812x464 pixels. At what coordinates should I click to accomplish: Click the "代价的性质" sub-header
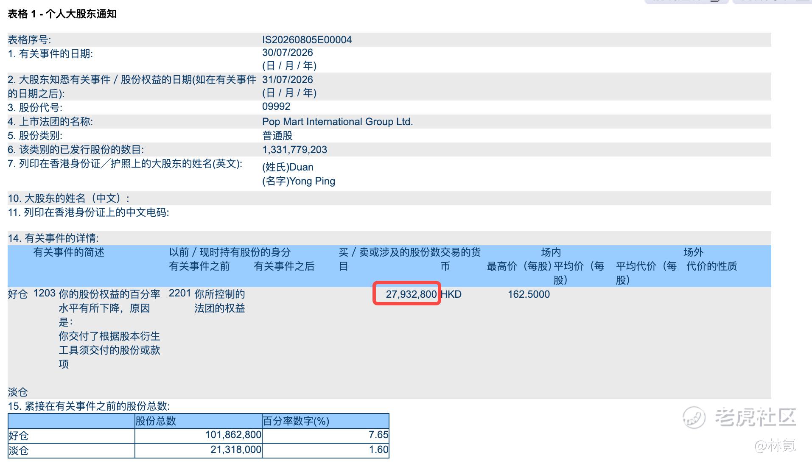pyautogui.click(x=712, y=266)
